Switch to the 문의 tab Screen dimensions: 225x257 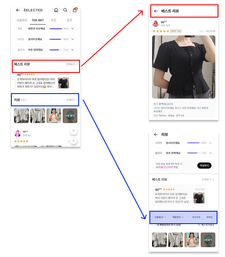click(69, 20)
